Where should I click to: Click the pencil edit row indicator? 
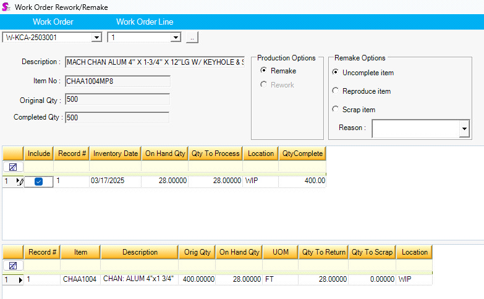[20, 181]
